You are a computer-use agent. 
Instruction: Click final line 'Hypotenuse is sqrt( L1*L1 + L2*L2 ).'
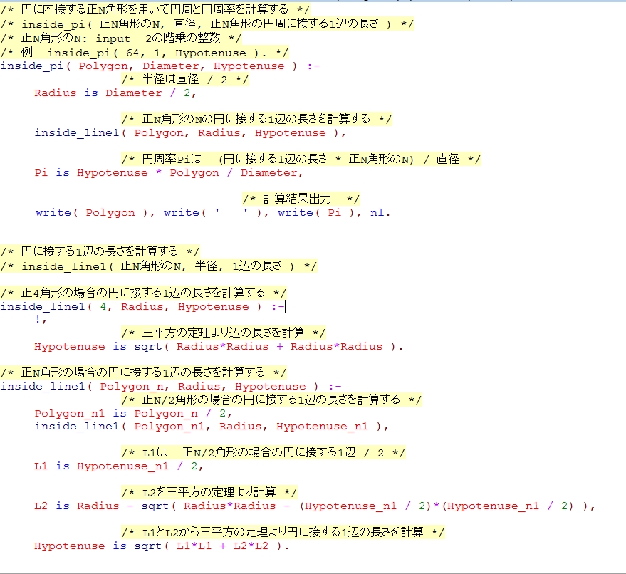[162, 546]
